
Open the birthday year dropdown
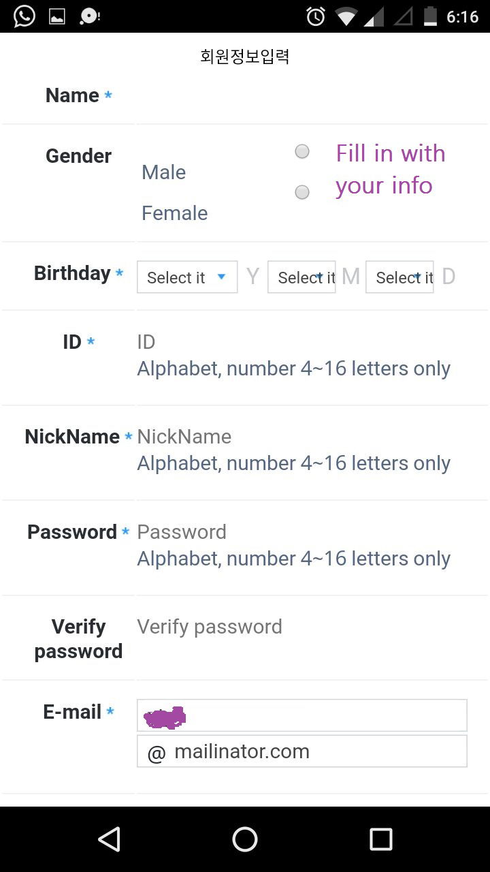(x=187, y=277)
